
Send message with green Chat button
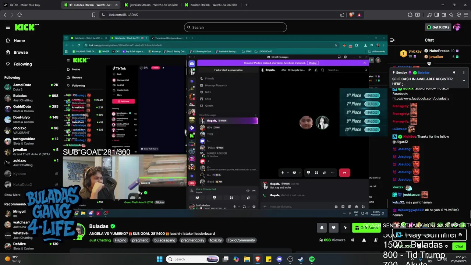459,246
